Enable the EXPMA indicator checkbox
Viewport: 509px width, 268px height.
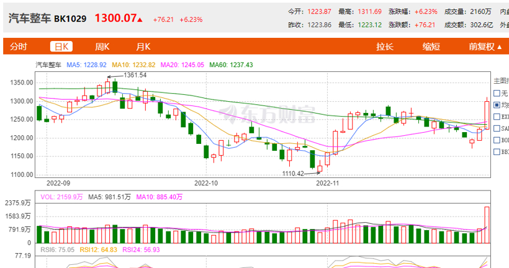click(x=497, y=116)
